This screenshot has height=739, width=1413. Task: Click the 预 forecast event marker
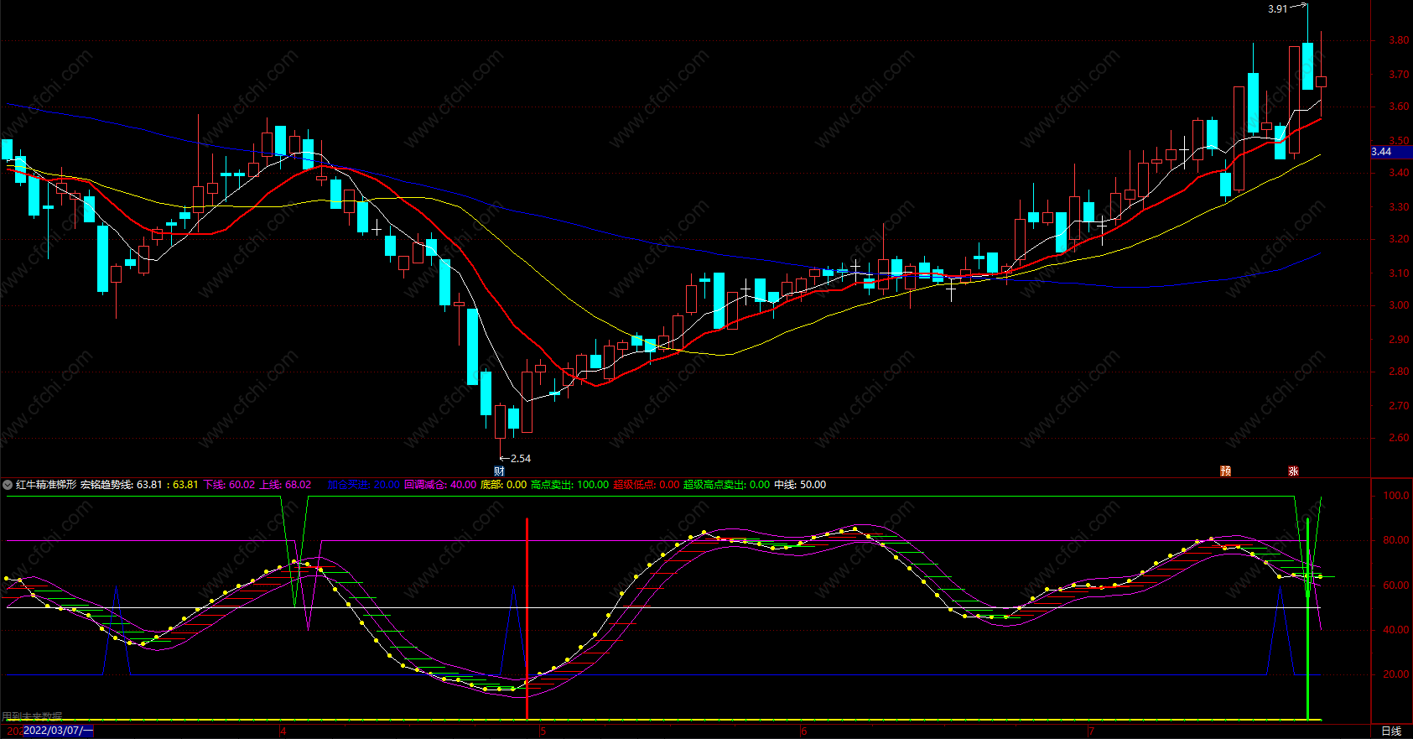[x=1225, y=471]
